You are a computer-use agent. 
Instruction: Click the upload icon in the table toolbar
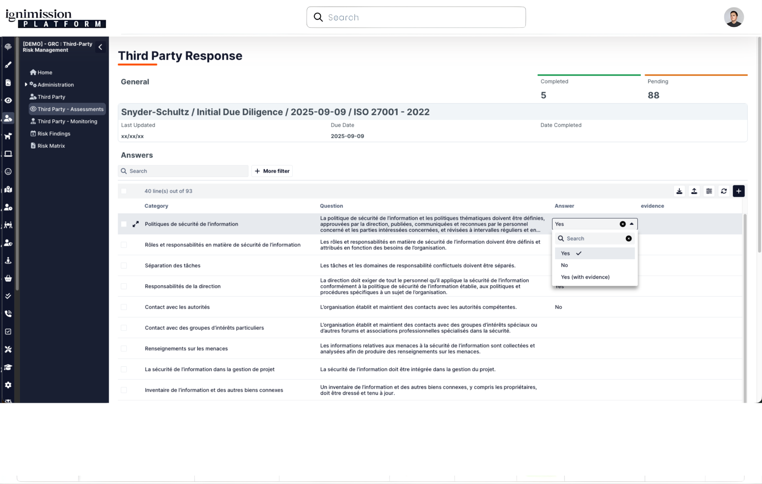coord(694,191)
